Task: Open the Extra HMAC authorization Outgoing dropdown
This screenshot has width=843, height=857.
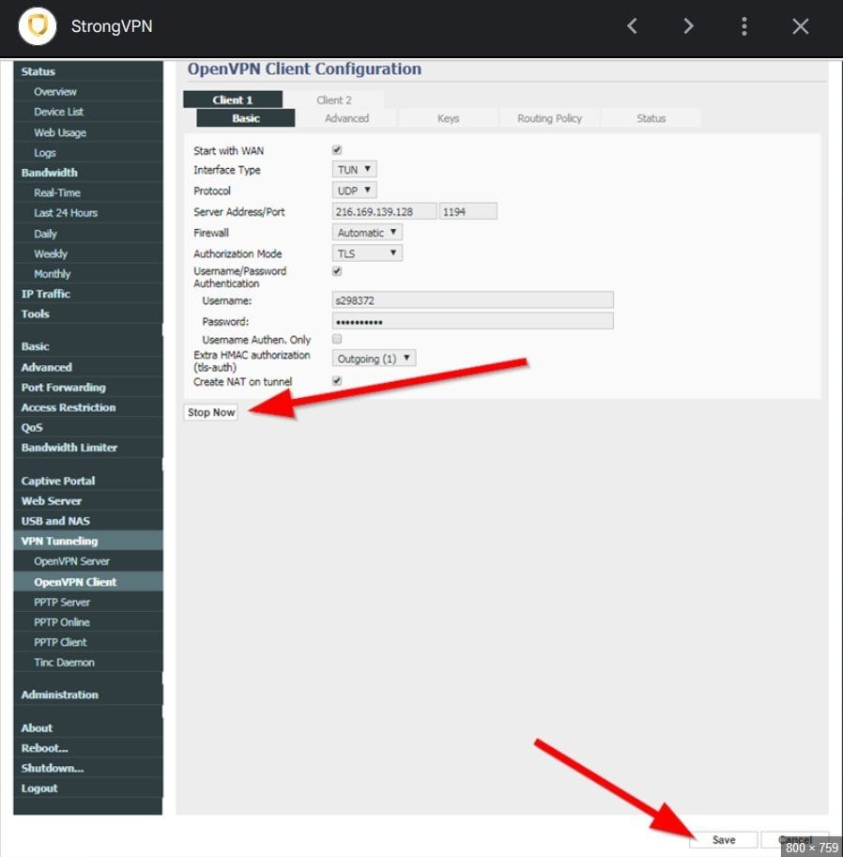Action: (374, 359)
